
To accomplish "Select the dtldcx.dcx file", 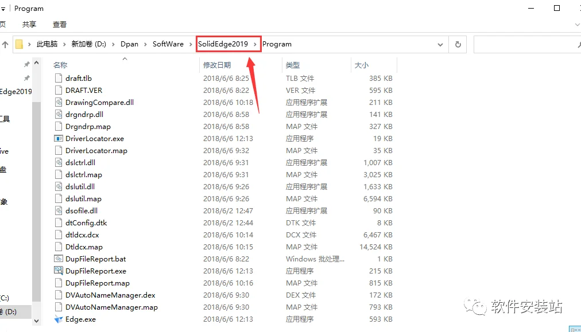I will tap(82, 235).
